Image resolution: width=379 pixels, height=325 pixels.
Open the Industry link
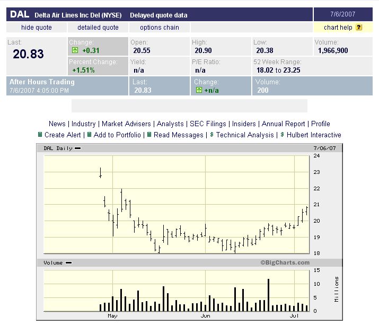point(84,124)
